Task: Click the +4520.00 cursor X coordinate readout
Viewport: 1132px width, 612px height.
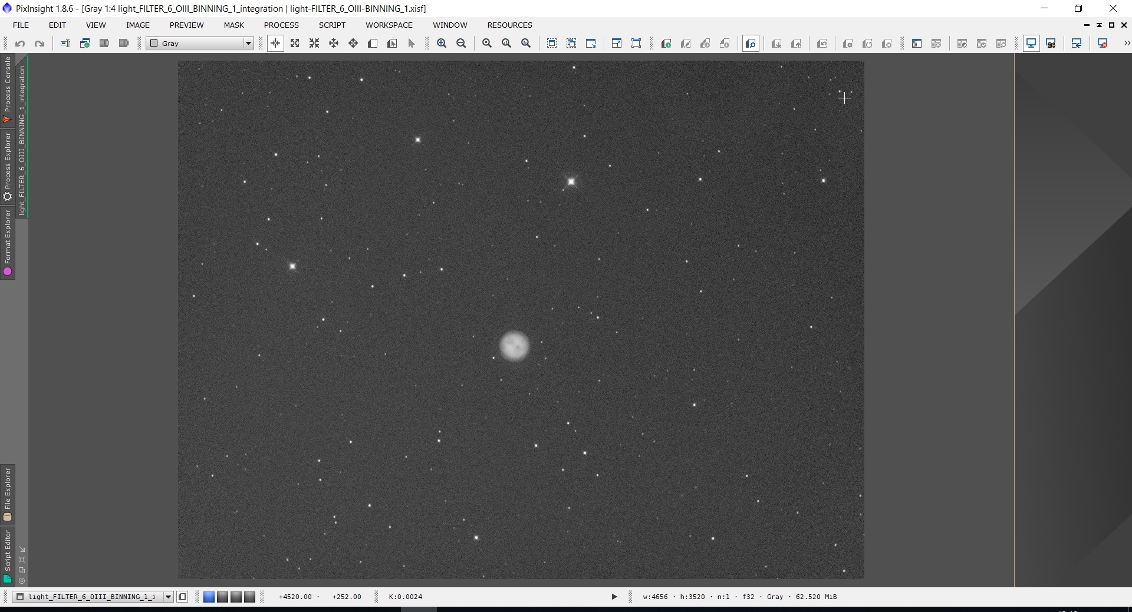Action: pyautogui.click(x=295, y=597)
